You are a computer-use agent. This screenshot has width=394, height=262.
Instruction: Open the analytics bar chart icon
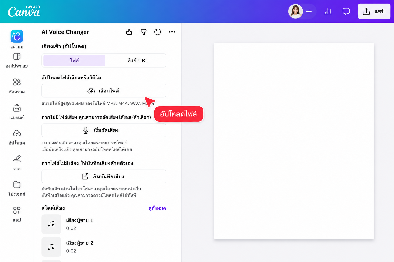click(x=328, y=11)
